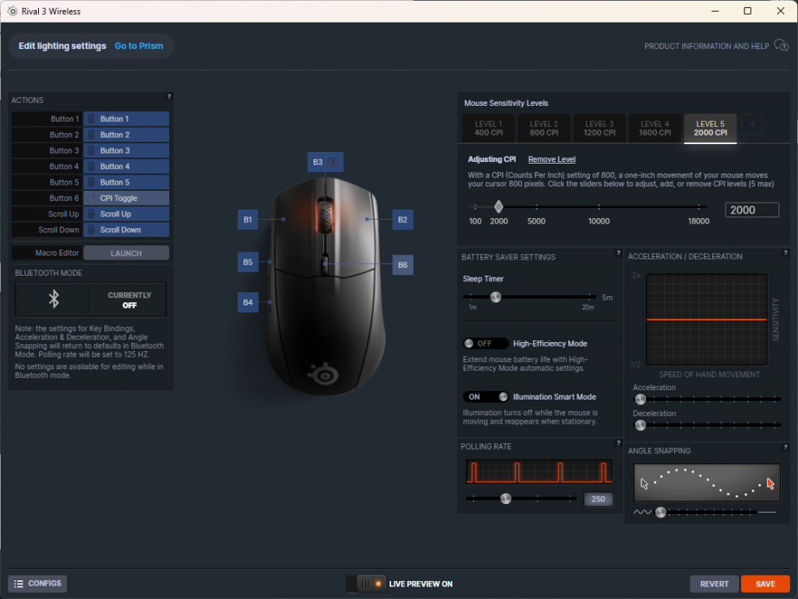Open Button 5 action binding
Image resolution: width=798 pixels, height=599 pixels.
tap(126, 182)
